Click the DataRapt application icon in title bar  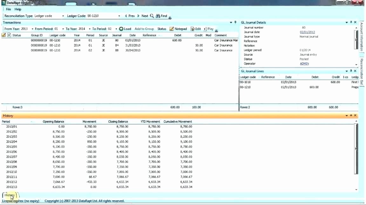(4, 3)
